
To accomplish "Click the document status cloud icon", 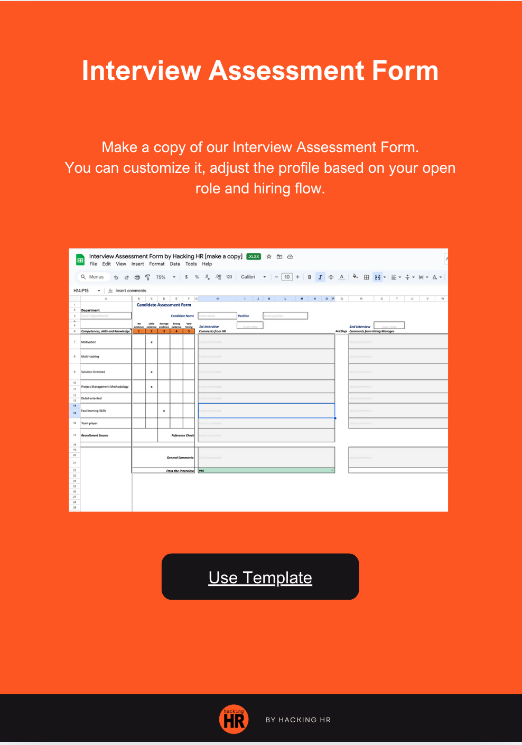I will pyautogui.click(x=290, y=256).
